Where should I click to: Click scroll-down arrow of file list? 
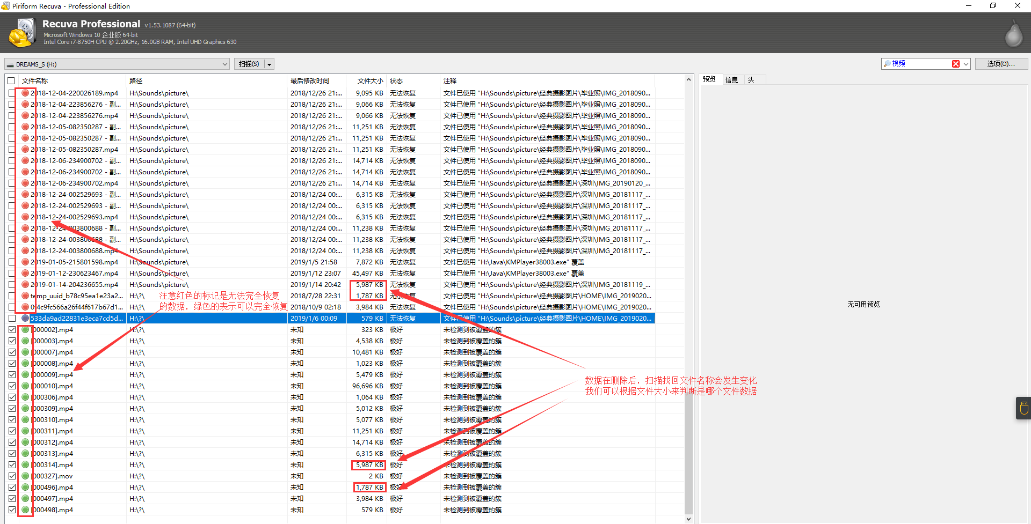click(x=689, y=519)
